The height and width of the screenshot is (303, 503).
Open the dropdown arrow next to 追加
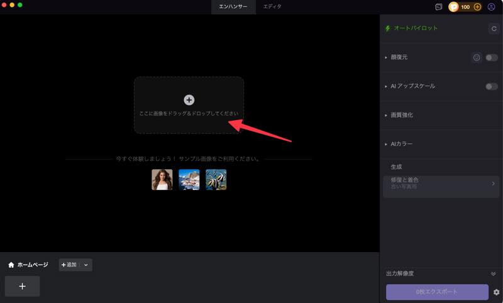tap(86, 265)
